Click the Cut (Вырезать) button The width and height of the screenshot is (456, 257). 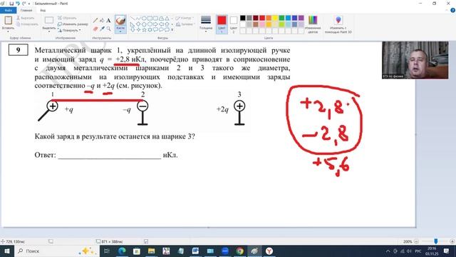click(x=26, y=18)
